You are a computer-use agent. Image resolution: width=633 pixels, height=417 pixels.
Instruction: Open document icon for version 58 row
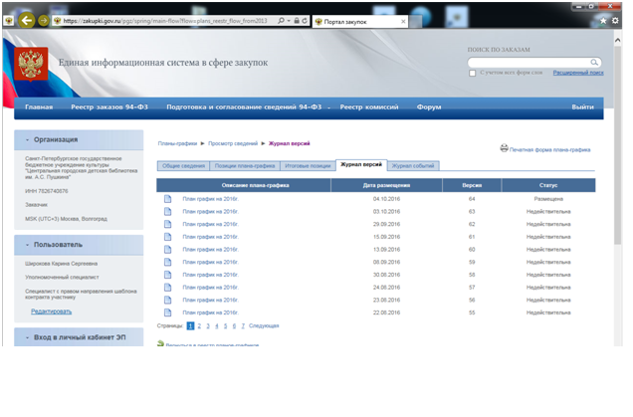tap(167, 275)
